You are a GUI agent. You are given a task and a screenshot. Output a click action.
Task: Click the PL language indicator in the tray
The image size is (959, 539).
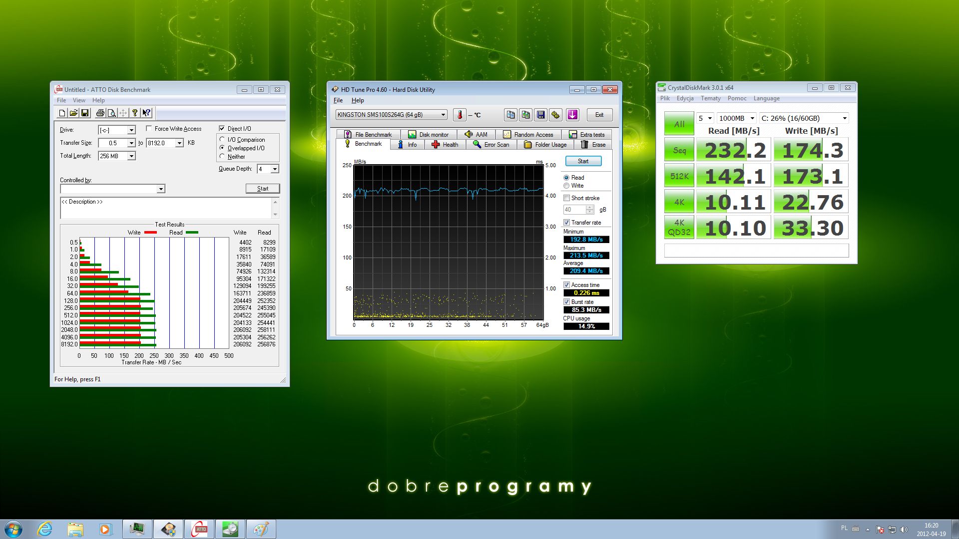844,528
